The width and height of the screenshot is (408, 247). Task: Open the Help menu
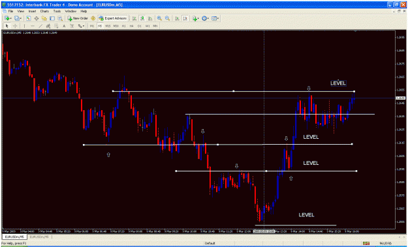(84, 12)
